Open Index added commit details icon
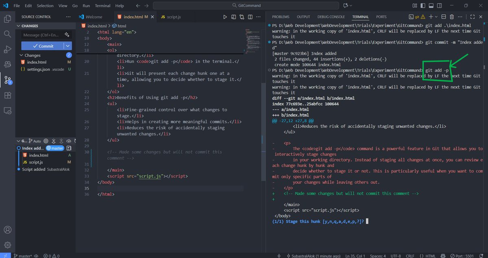The image size is (488, 258). tap(69, 148)
